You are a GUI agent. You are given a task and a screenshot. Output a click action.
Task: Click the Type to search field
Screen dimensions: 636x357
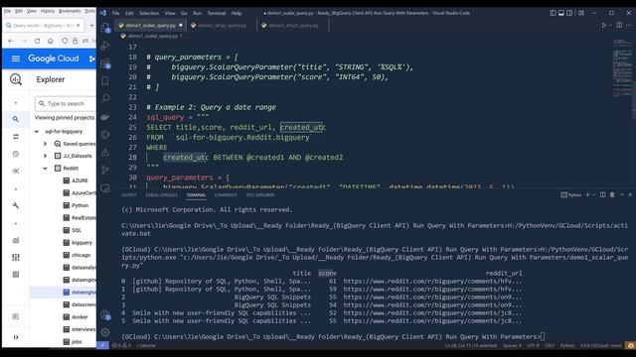point(66,103)
